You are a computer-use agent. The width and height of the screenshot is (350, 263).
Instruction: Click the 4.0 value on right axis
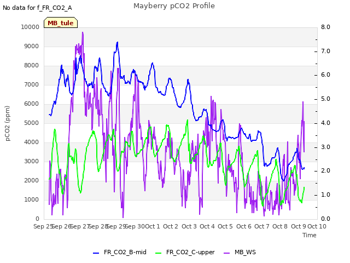pyautogui.click(x=325, y=123)
